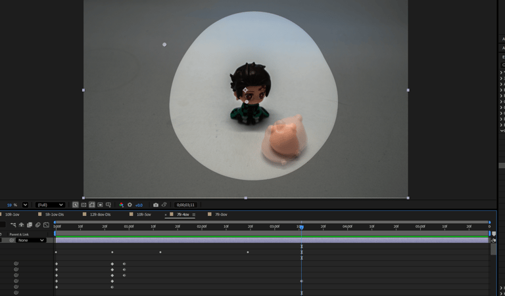Click the star-shaped anchor point on the figure

point(245,90)
